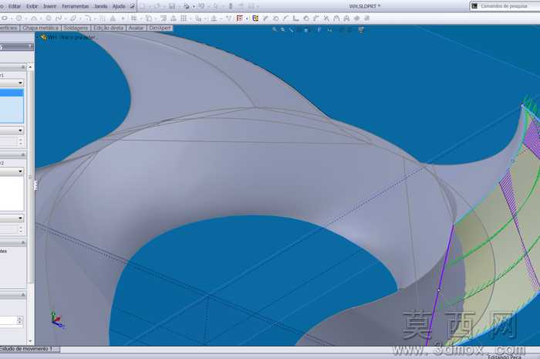Click the View Settings monitor icon
The image size is (540, 359).
(361, 30)
